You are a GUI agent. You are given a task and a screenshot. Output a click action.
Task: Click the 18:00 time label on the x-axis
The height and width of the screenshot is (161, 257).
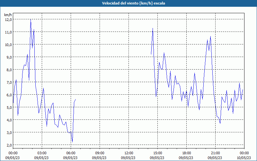(x=187, y=153)
